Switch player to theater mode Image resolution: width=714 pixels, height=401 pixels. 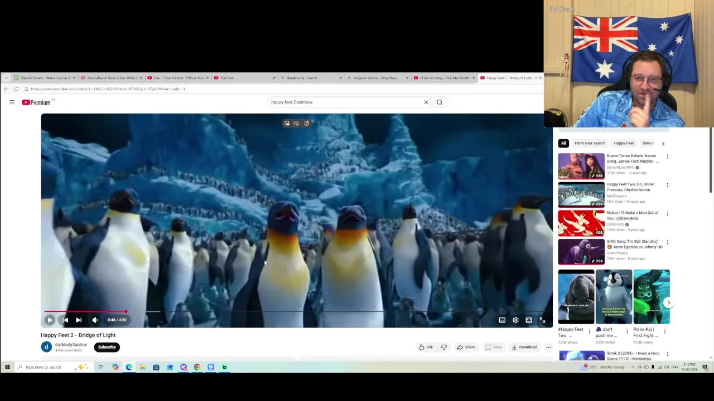(529, 320)
